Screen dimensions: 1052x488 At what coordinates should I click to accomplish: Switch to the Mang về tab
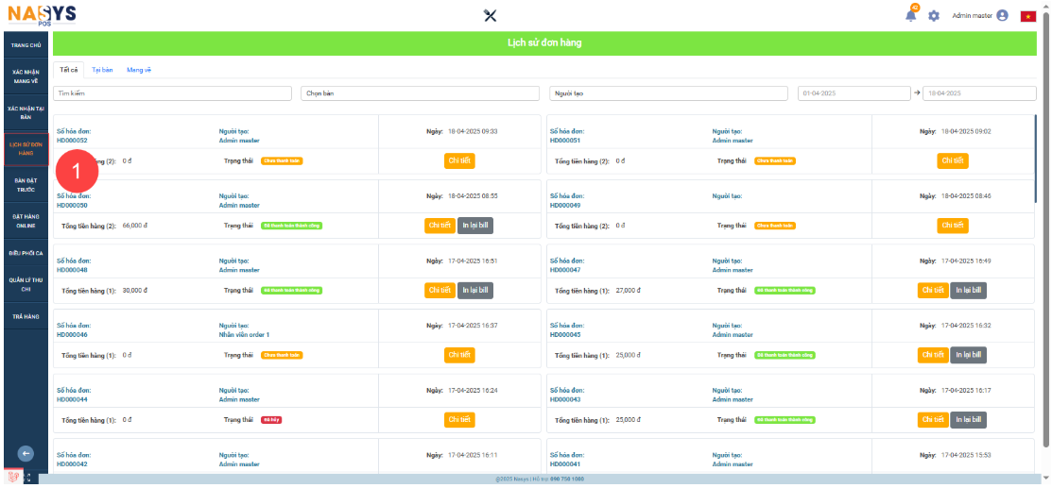pyautogui.click(x=139, y=70)
